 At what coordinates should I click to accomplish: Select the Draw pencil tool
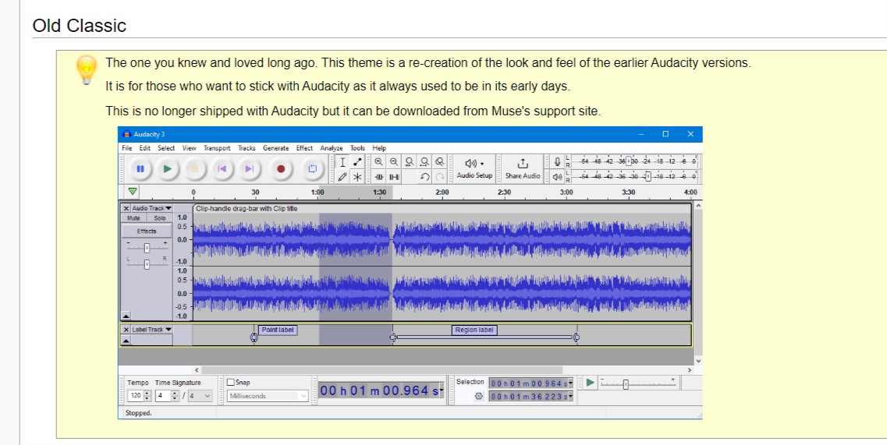[x=342, y=177]
